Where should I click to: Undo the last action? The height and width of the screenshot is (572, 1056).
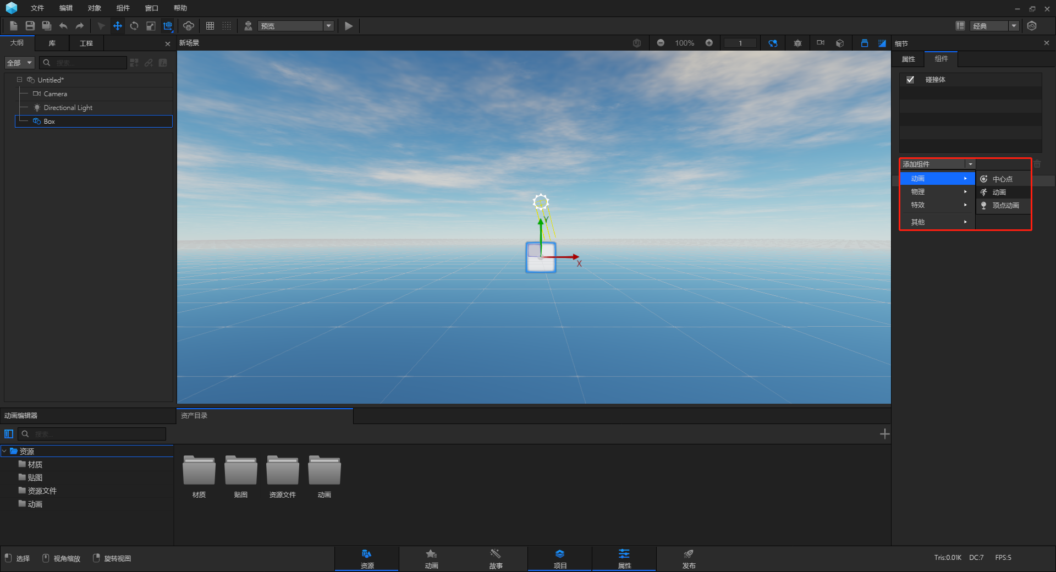(63, 26)
